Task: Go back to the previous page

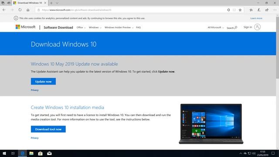Action: [4, 10]
